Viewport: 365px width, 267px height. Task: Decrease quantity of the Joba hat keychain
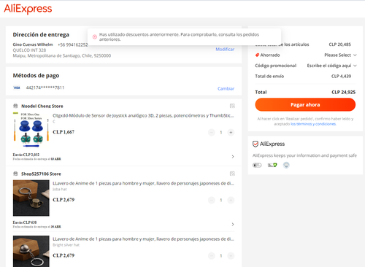212,200
